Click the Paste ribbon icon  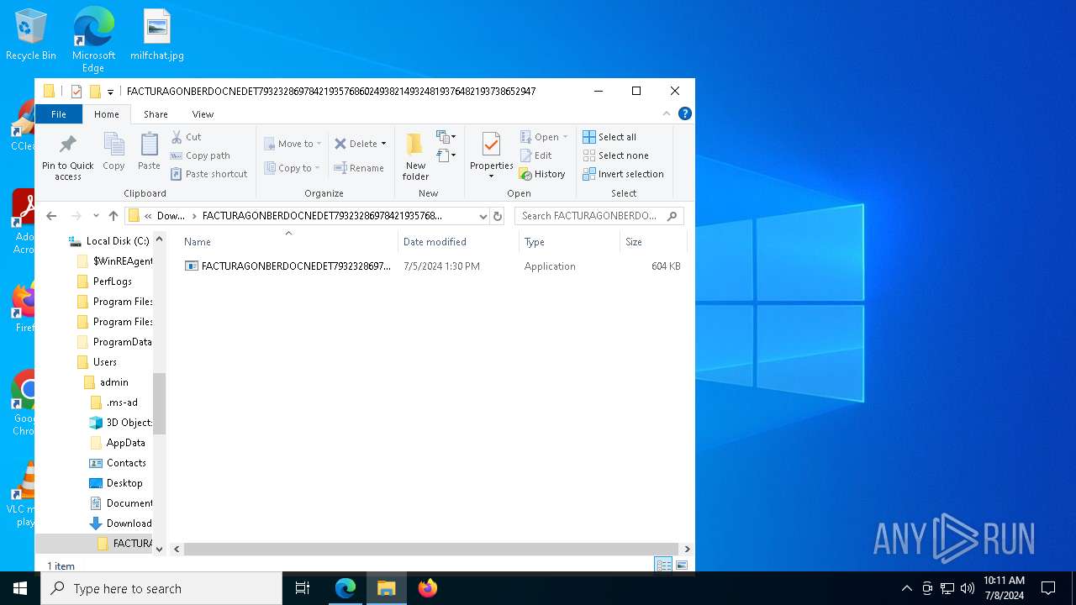click(149, 152)
